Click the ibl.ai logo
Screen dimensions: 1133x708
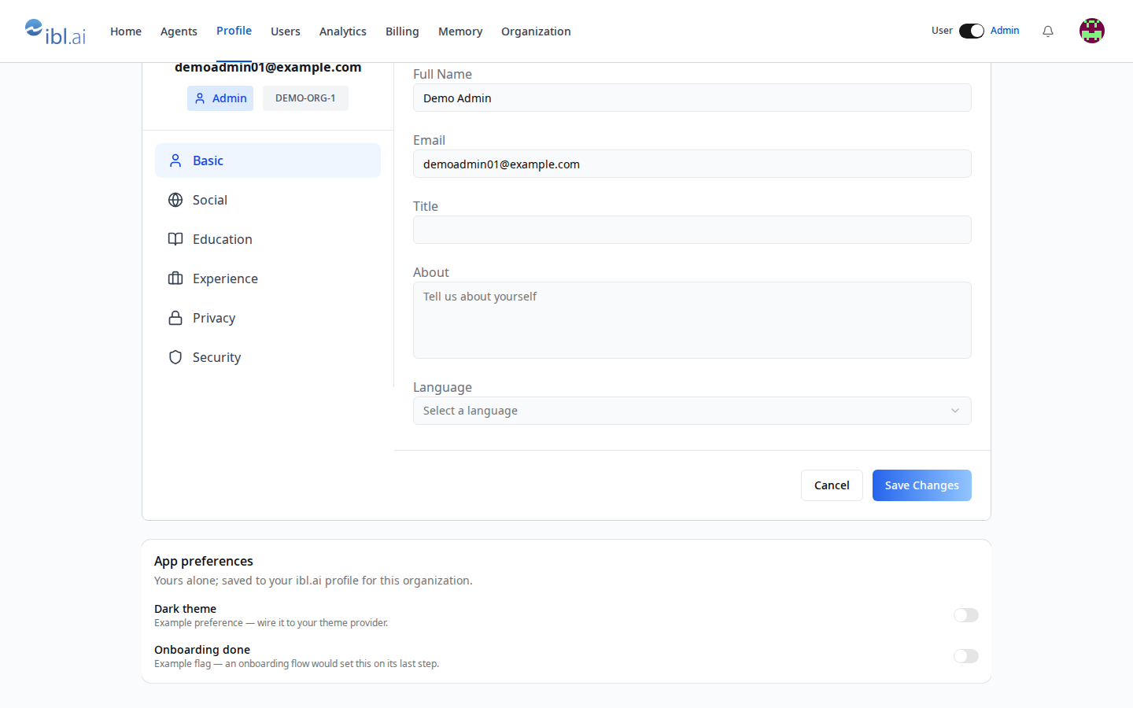55,31
